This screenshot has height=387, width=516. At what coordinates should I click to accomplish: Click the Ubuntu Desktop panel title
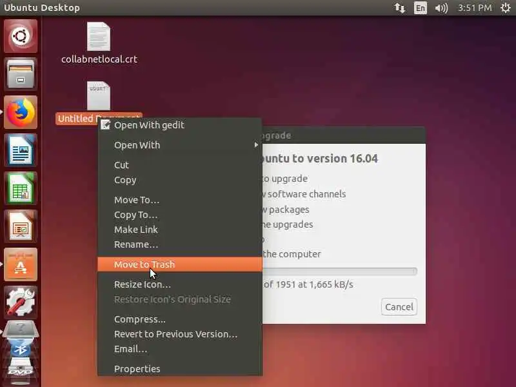tap(42, 8)
